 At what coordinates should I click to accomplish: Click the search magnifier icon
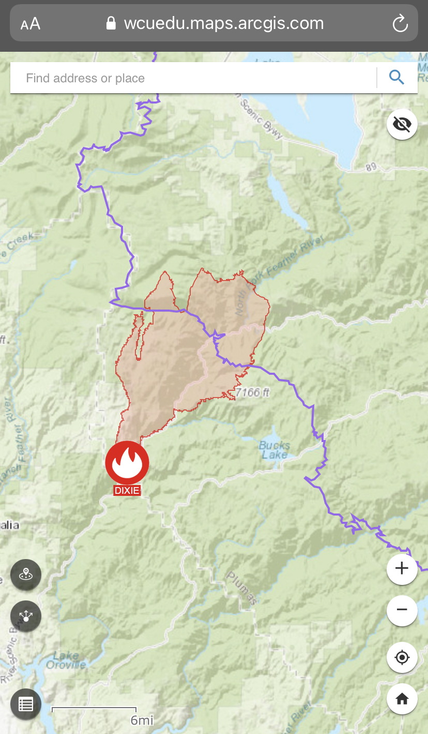point(396,78)
